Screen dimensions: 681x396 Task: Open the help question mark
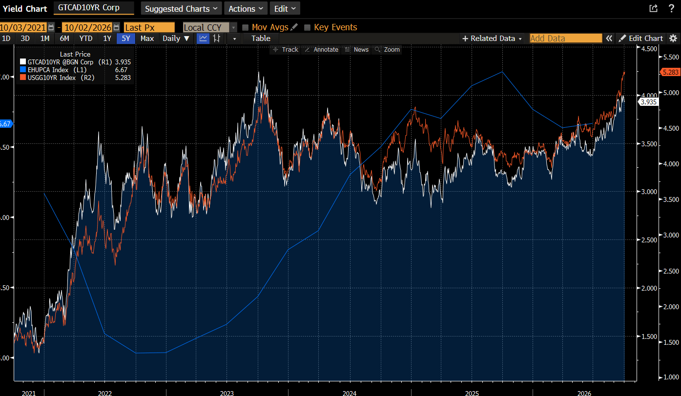click(671, 8)
